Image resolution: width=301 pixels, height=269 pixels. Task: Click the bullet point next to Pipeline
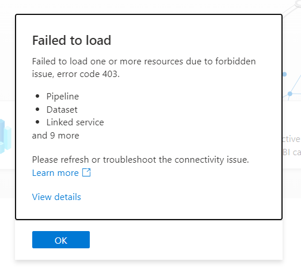37,96
